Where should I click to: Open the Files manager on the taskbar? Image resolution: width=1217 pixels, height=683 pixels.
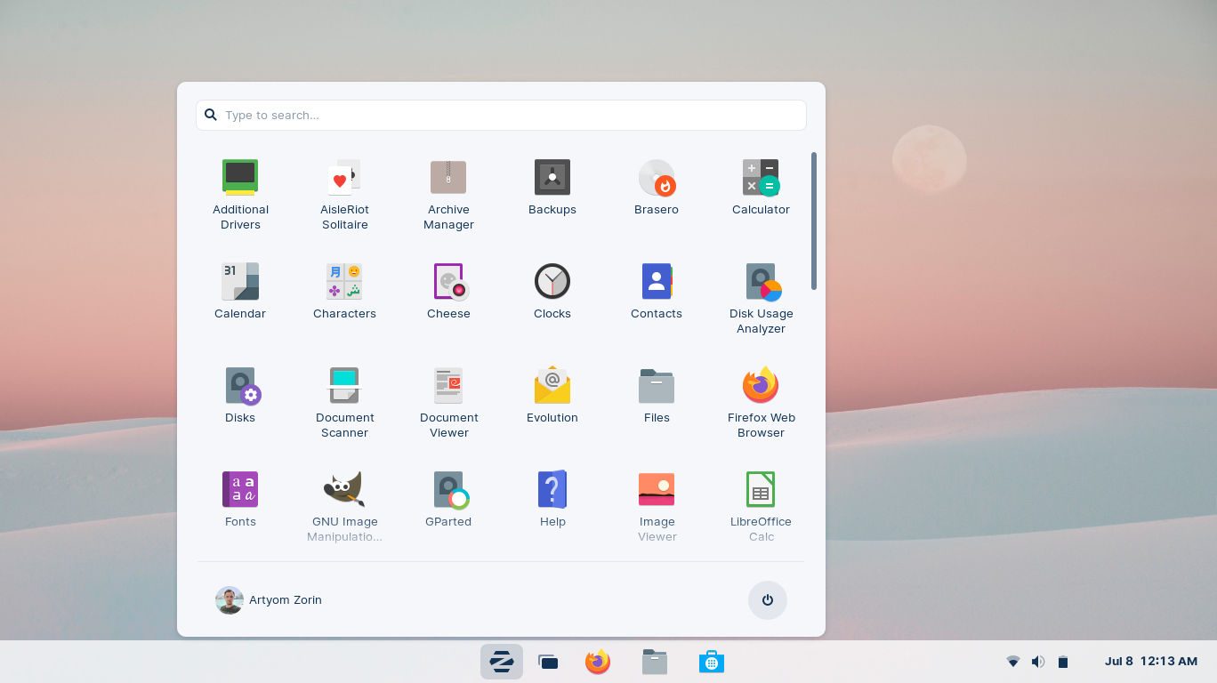click(655, 662)
